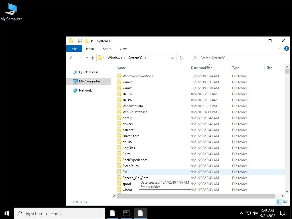This screenshot has width=292, height=219.
Task: Open the Command Prompt taskbar icon
Action: pyautogui.click(x=126, y=213)
